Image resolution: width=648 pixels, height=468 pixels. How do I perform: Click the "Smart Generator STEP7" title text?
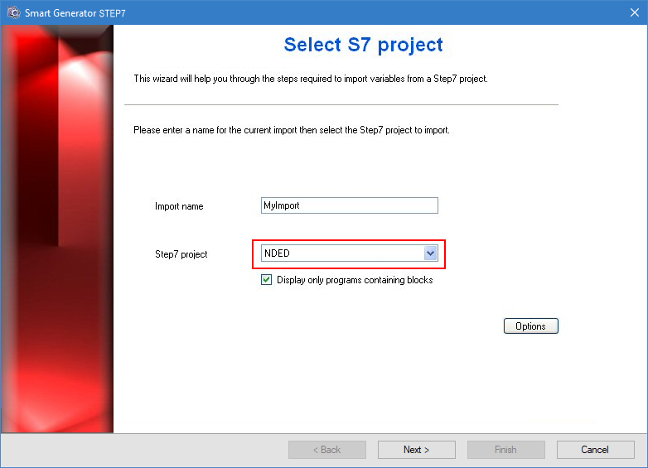click(75, 13)
